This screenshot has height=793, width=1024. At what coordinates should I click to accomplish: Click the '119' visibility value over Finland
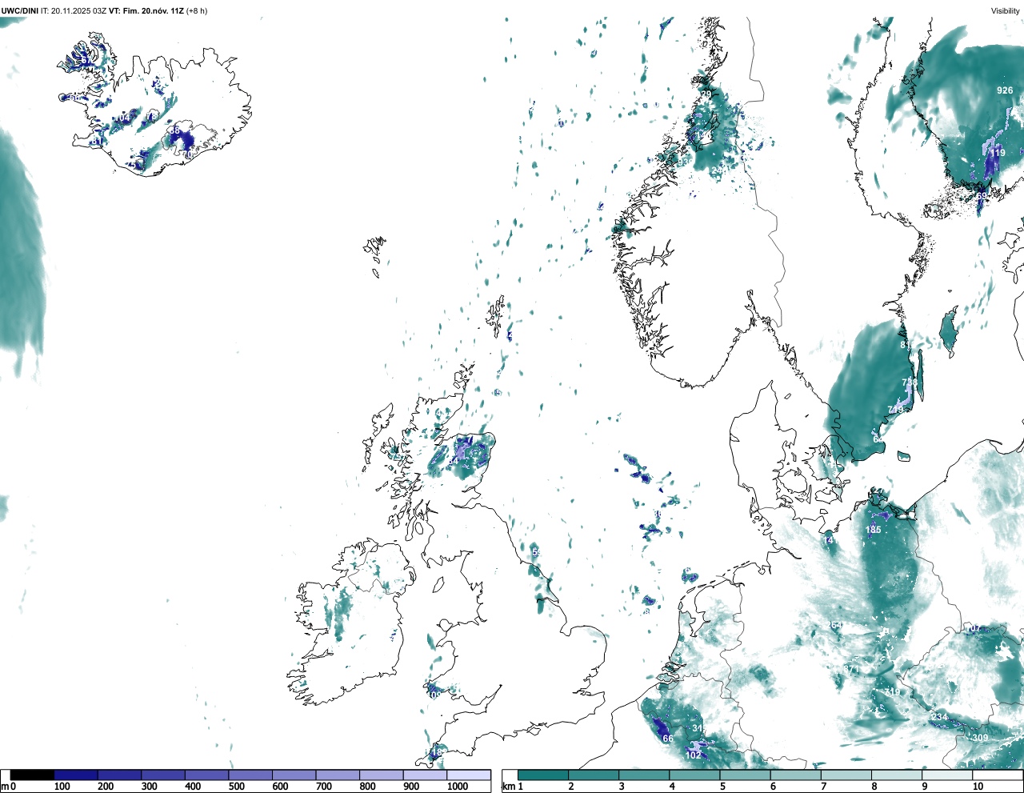tap(998, 153)
